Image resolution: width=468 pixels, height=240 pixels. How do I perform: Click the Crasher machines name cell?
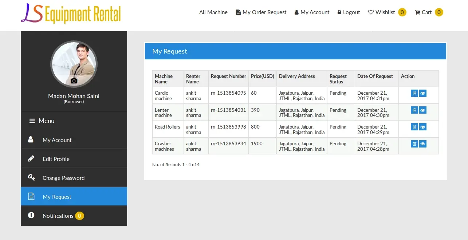coord(168,146)
